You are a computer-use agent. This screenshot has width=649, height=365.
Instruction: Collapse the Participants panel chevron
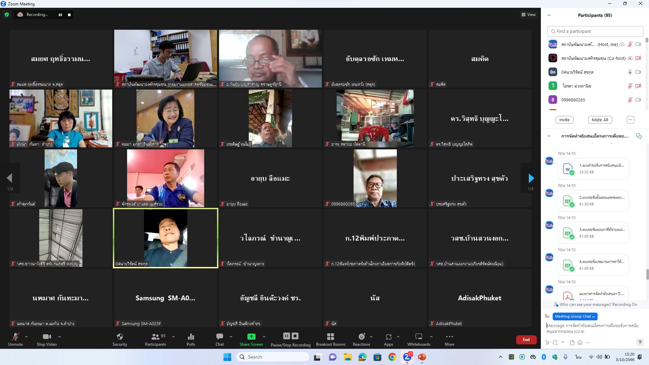tap(549, 15)
